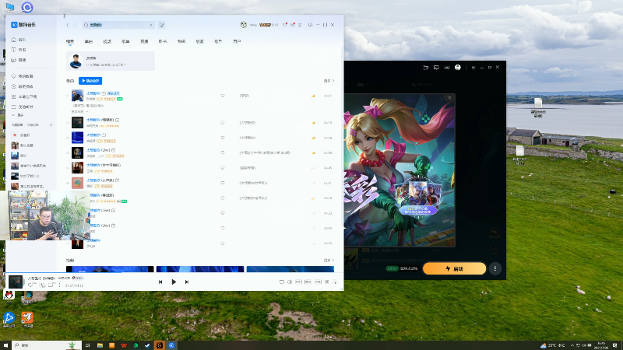This screenshot has height=350, width=623.
Task: Click the search input field in KuGou
Action: click(118, 25)
